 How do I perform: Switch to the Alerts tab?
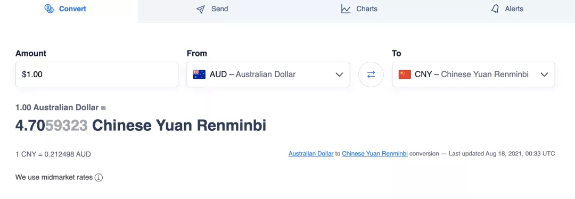point(507,9)
